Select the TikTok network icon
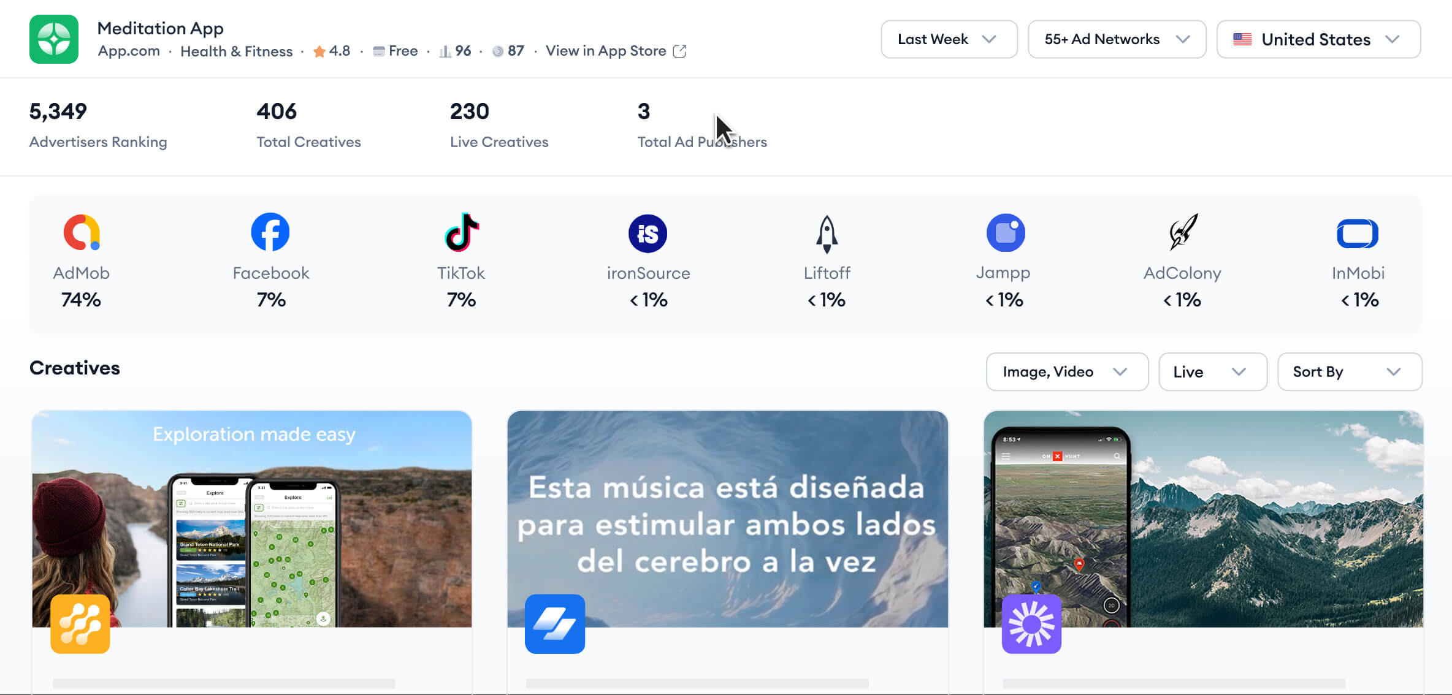 pyautogui.click(x=461, y=232)
